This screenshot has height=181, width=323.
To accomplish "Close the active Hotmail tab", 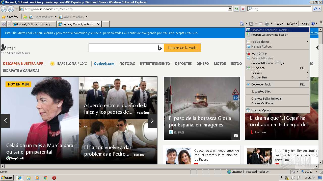I will [98, 24].
